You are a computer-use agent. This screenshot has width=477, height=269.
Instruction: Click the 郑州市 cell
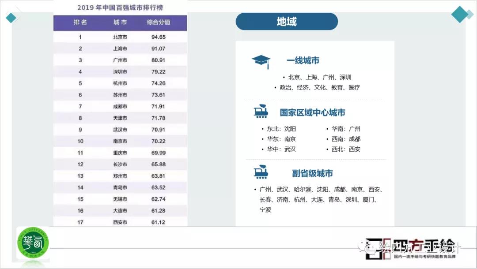tap(120, 176)
